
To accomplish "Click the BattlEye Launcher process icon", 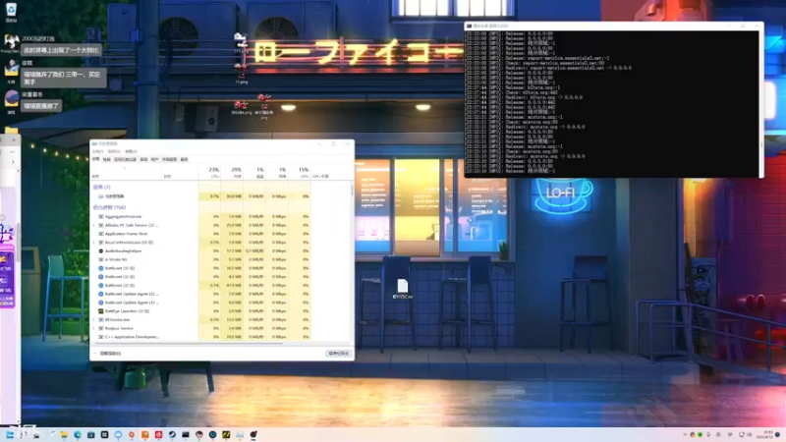I will click(x=101, y=310).
